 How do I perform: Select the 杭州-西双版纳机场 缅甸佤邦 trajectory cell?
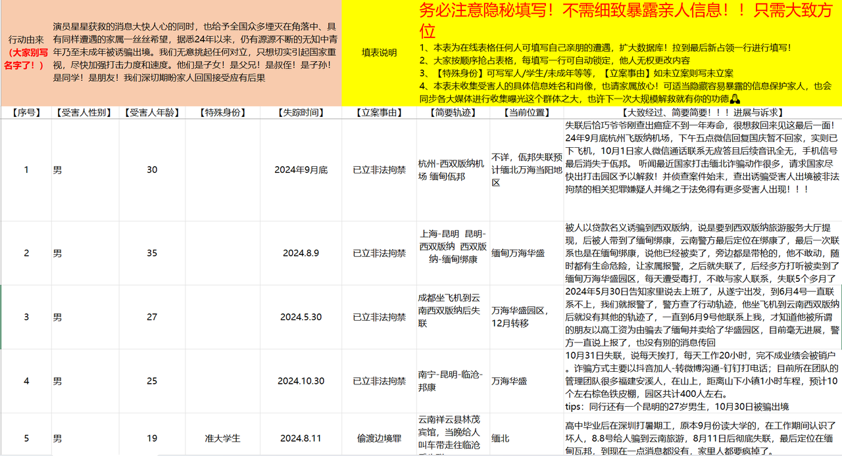click(x=453, y=170)
